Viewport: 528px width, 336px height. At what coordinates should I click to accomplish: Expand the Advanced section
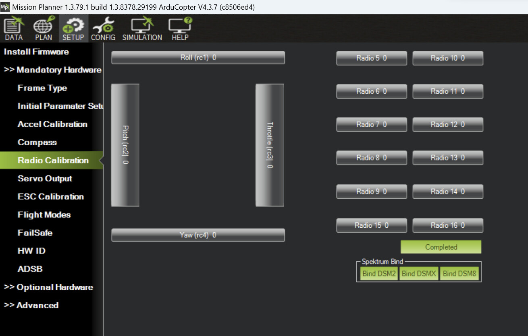click(31, 305)
